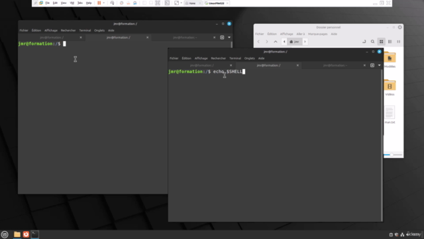Select first tab in back terminal
The width and height of the screenshot is (424, 239).
click(52, 37)
